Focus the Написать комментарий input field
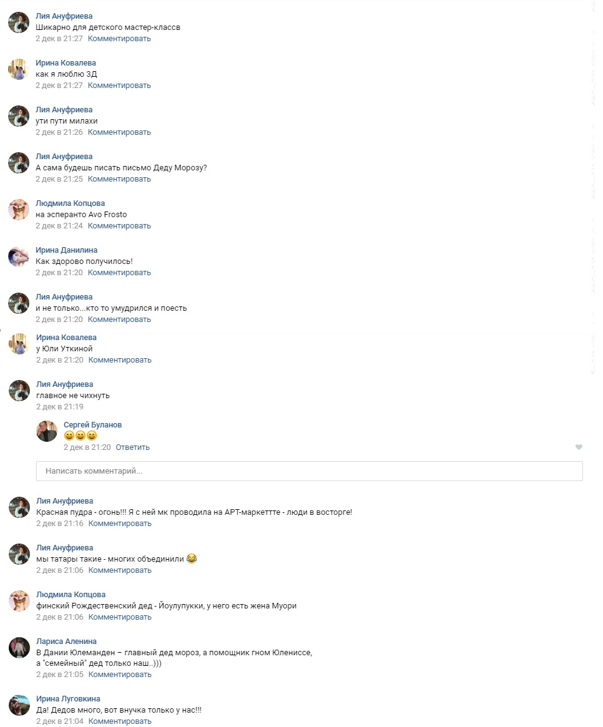Image resolution: width=603 pixels, height=727 pixels. tap(310, 471)
